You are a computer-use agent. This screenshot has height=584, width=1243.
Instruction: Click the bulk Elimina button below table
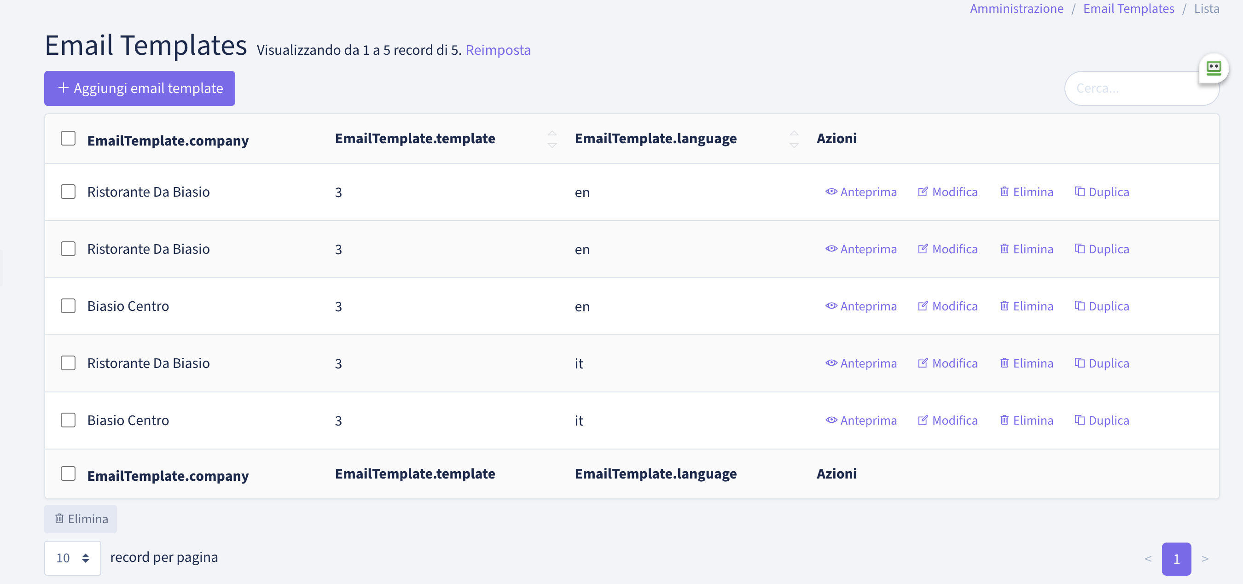click(81, 519)
